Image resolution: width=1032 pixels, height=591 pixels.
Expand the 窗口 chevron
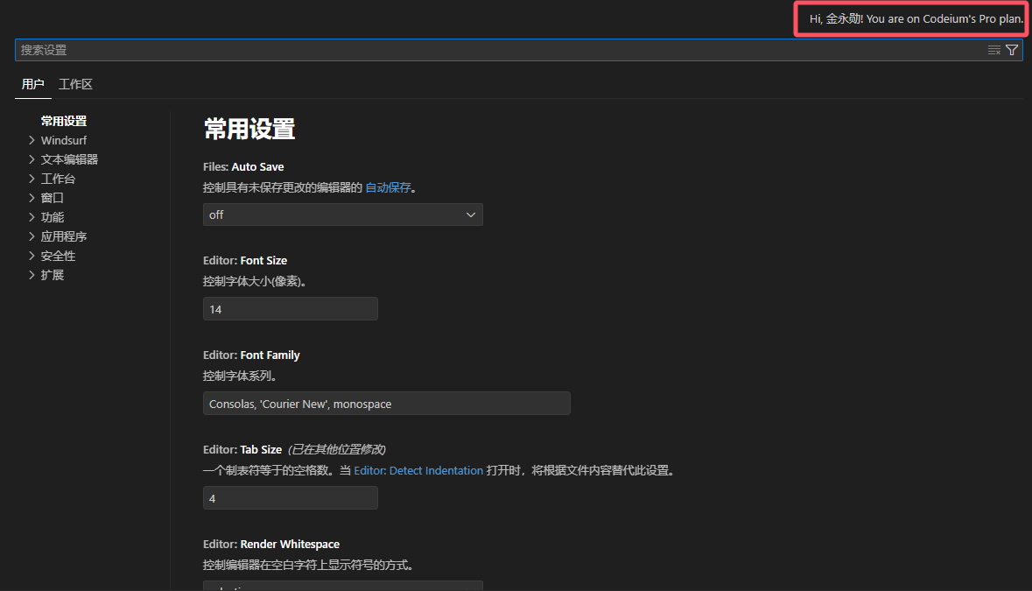coord(32,198)
